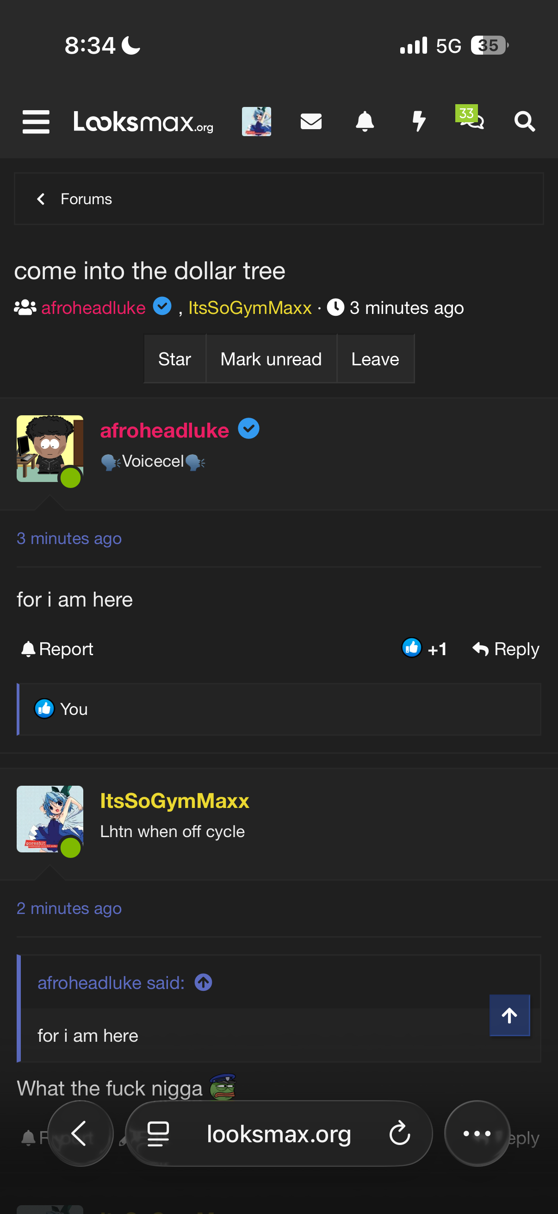
Task: Reply to afroheadluke's message
Action: pos(506,649)
